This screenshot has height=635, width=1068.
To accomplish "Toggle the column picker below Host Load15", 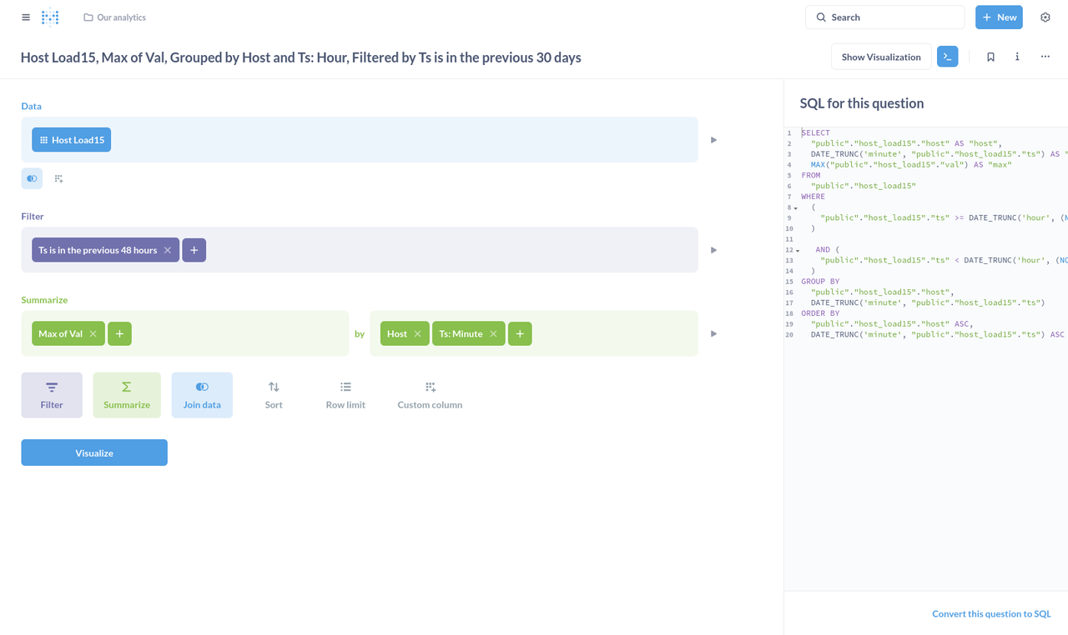I will tap(32, 178).
